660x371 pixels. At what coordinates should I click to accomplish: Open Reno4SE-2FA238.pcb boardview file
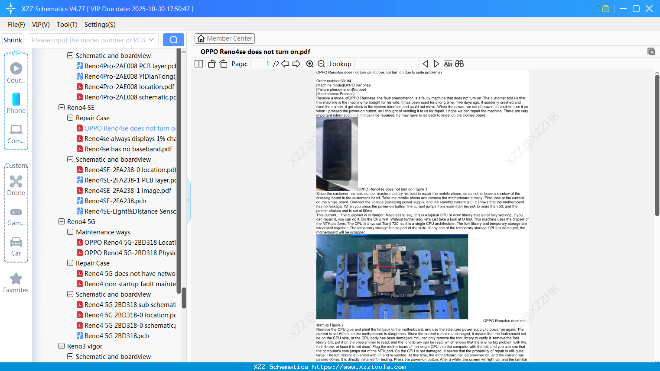[x=115, y=201]
